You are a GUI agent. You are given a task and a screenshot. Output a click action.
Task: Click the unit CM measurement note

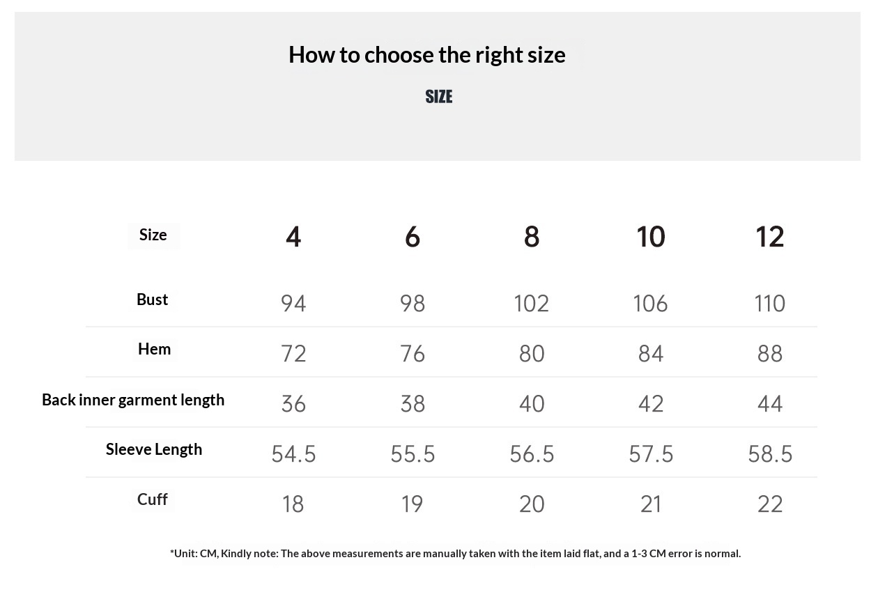click(x=455, y=554)
